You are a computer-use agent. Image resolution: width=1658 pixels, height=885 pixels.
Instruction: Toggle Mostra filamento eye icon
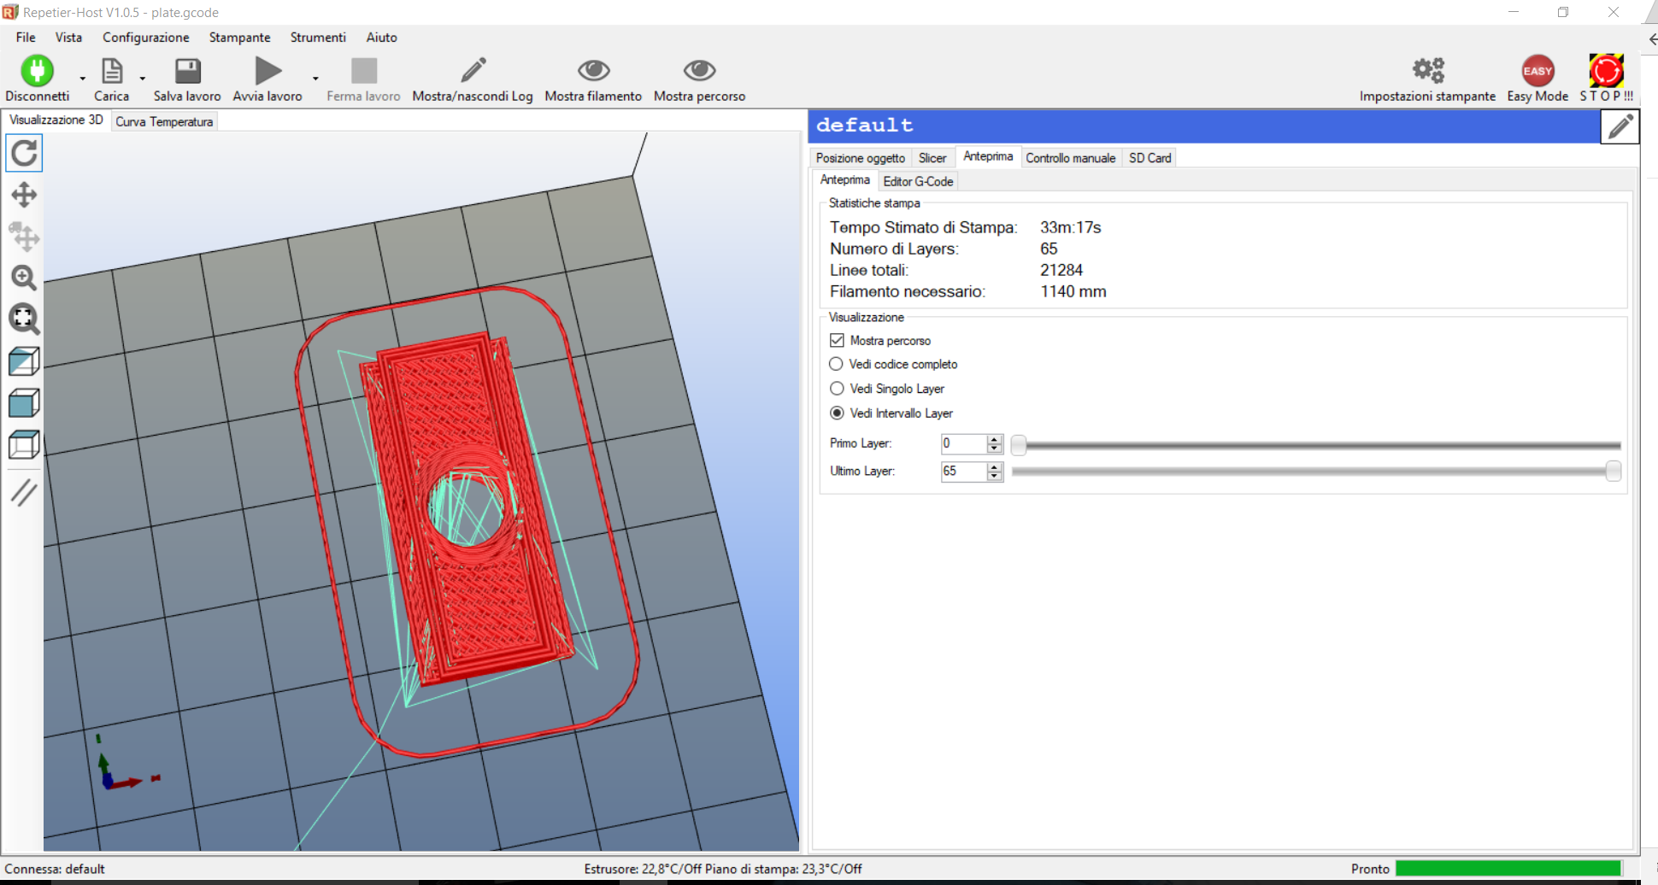tap(593, 71)
